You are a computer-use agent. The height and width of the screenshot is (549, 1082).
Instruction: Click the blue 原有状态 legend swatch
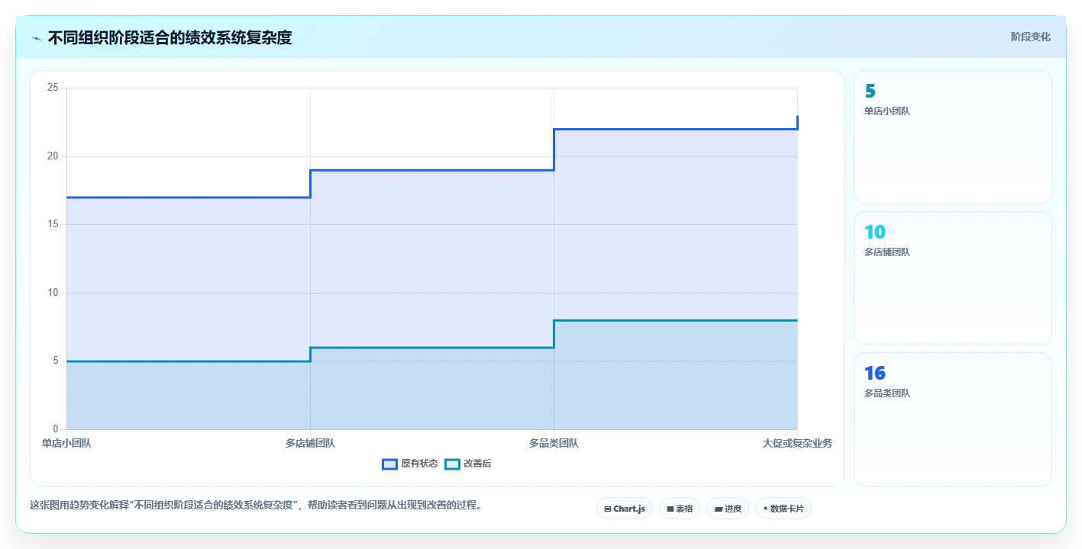(x=389, y=464)
